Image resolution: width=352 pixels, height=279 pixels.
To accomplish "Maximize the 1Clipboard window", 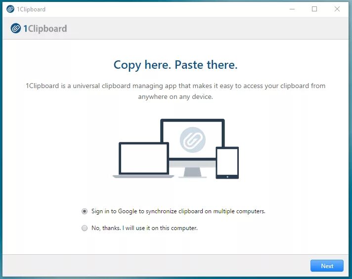I will coord(314,9).
